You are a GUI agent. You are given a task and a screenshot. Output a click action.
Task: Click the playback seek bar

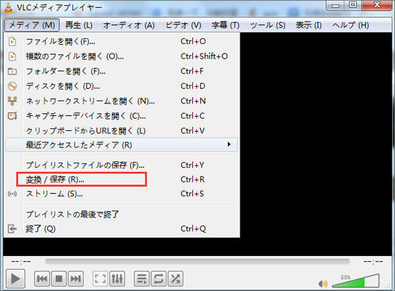point(197,261)
